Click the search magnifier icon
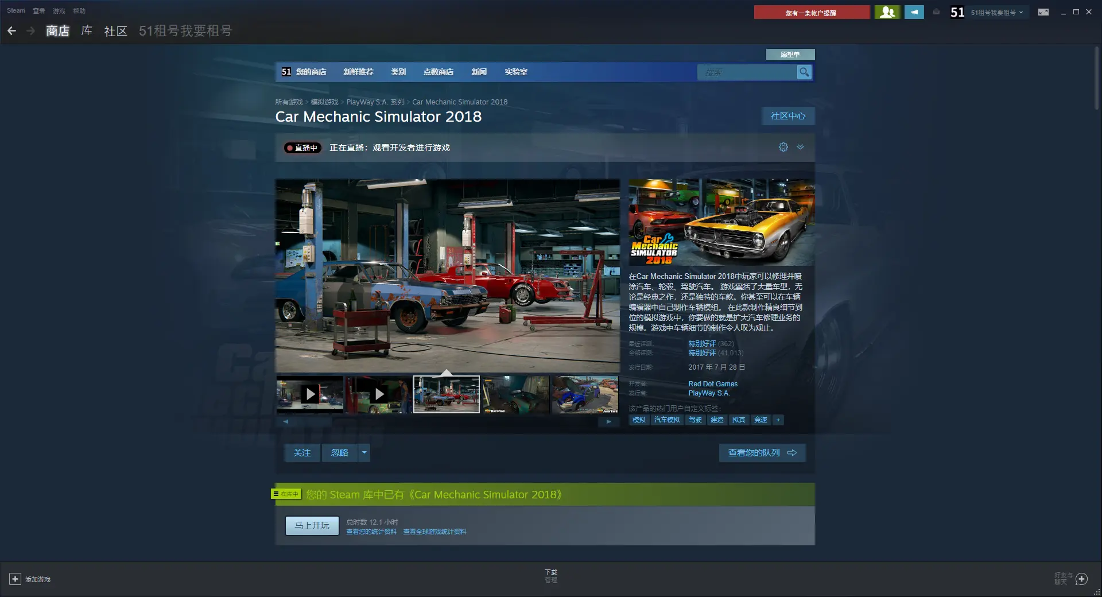This screenshot has width=1102, height=597. pyautogui.click(x=804, y=72)
